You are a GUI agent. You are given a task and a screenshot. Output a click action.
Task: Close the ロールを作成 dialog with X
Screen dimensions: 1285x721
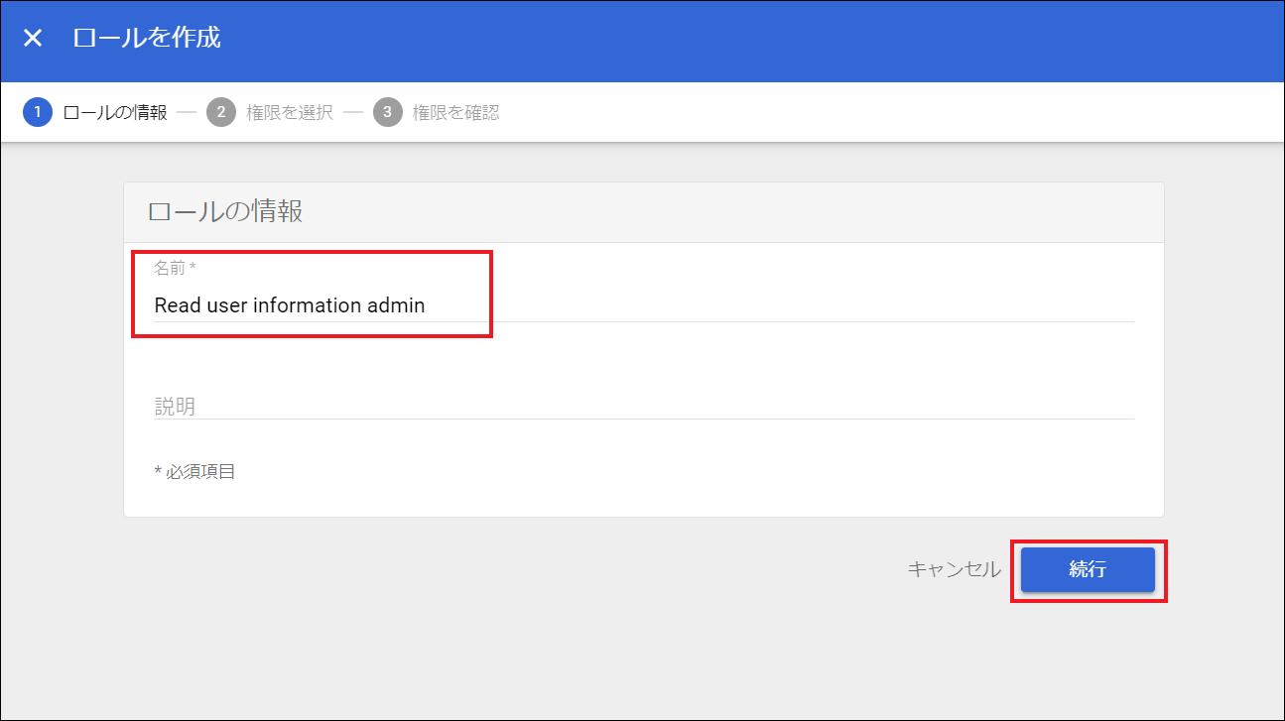33,39
